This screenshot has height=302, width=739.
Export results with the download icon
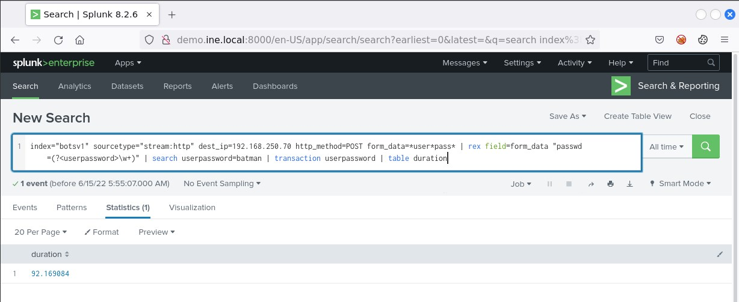coord(630,184)
